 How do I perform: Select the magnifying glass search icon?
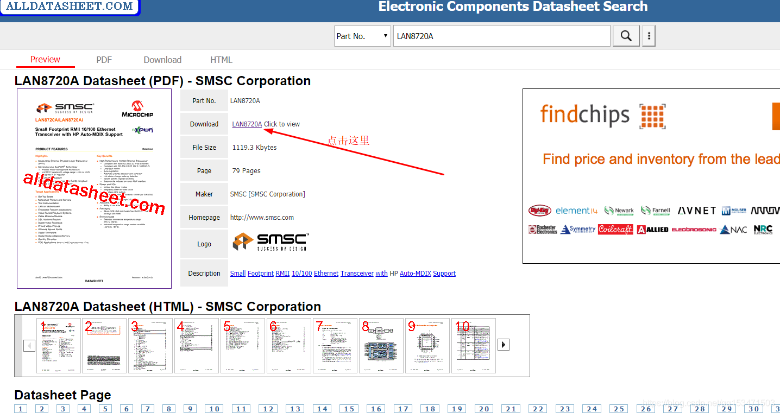tap(626, 35)
